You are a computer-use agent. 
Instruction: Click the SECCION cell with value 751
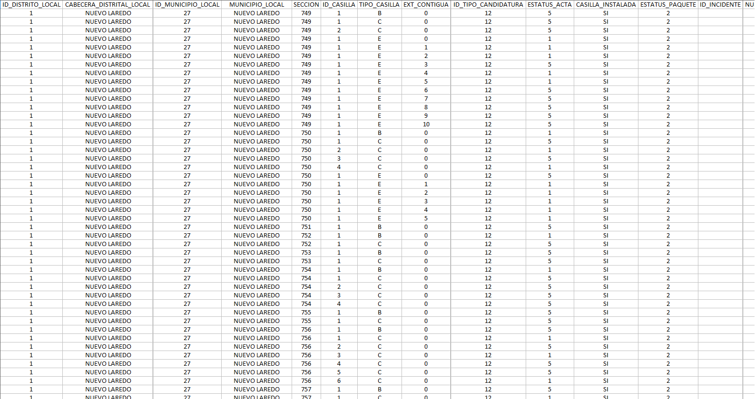point(306,227)
